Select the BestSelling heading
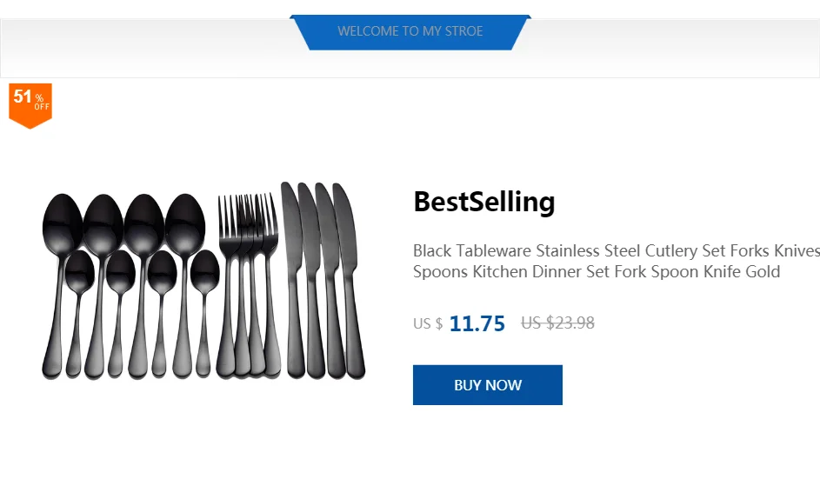The width and height of the screenshot is (820, 499). point(483,203)
